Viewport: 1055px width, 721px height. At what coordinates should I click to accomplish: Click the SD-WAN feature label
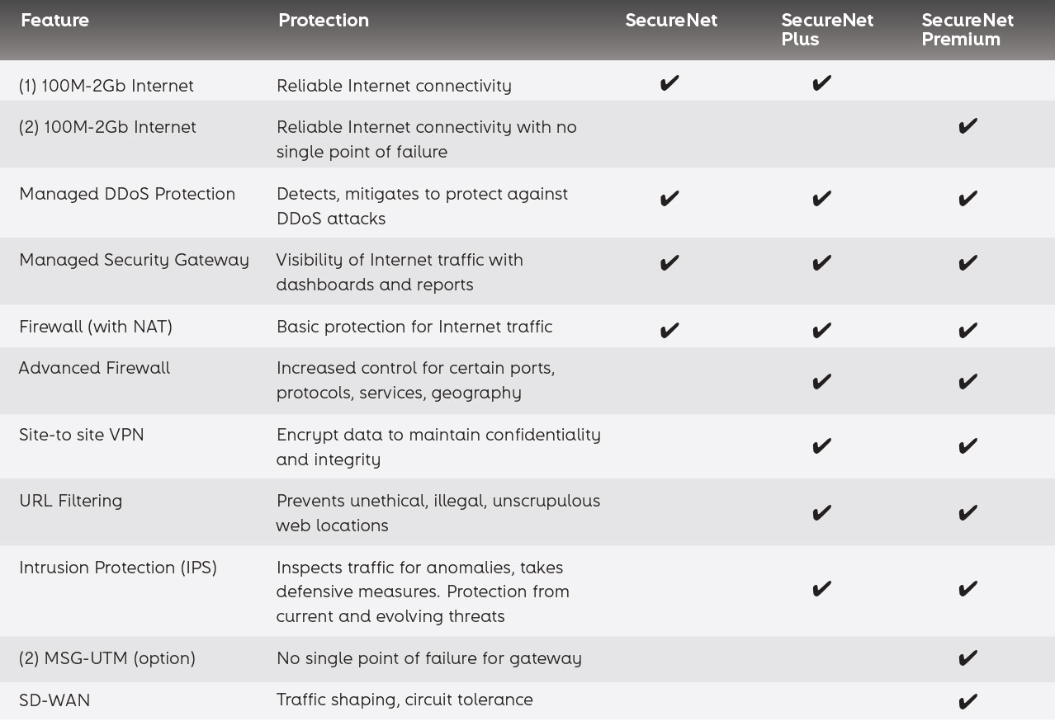pos(54,700)
